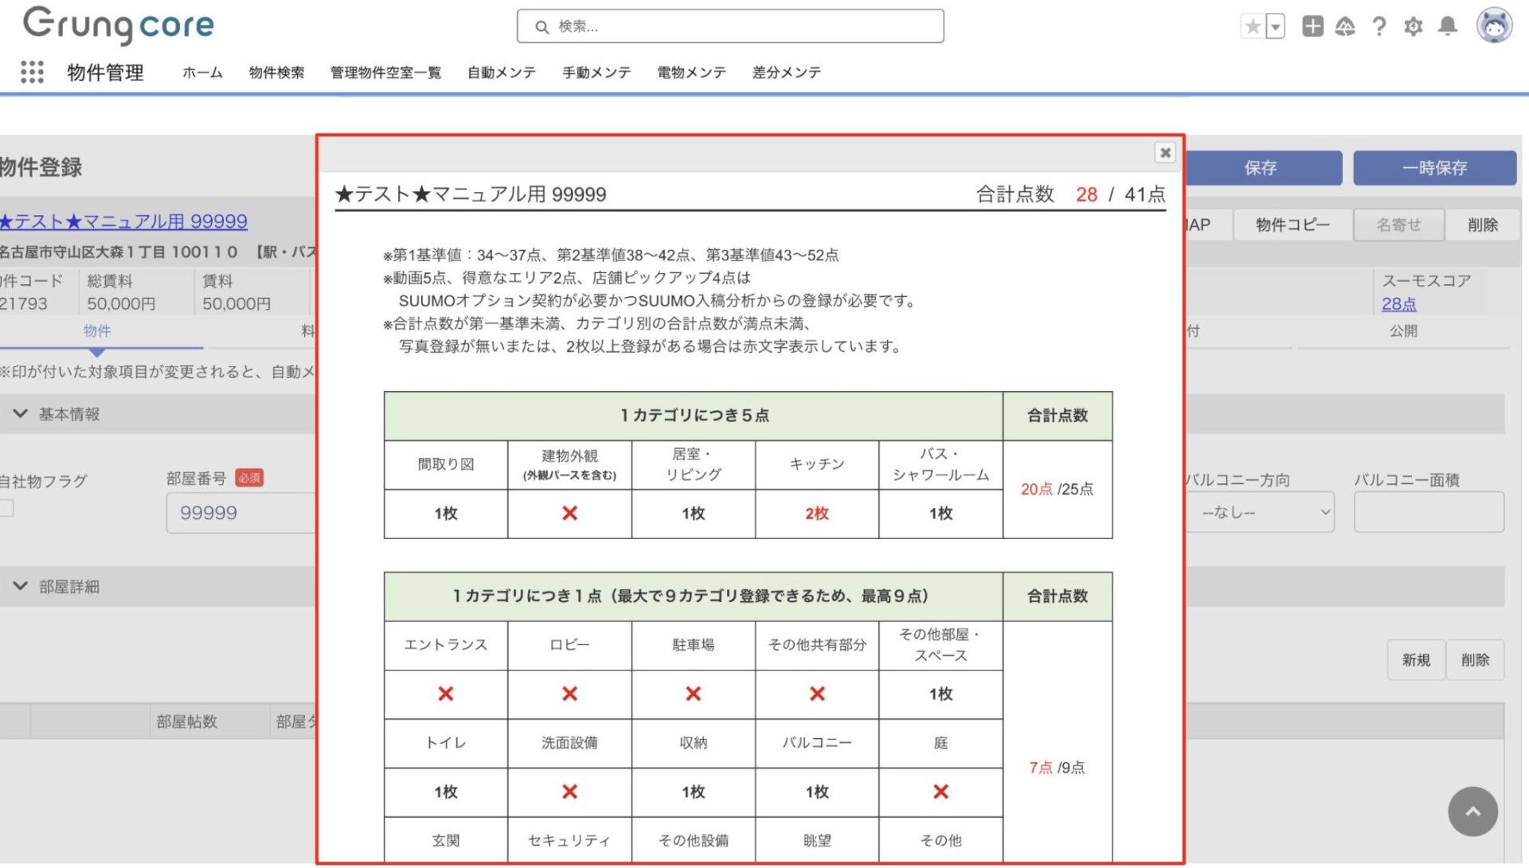Image resolution: width=1529 pixels, height=868 pixels.
Task: Click the global actions plus icon
Action: pyautogui.click(x=1312, y=27)
